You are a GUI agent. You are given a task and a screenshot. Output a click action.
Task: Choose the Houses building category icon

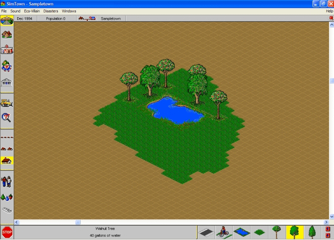7,34
